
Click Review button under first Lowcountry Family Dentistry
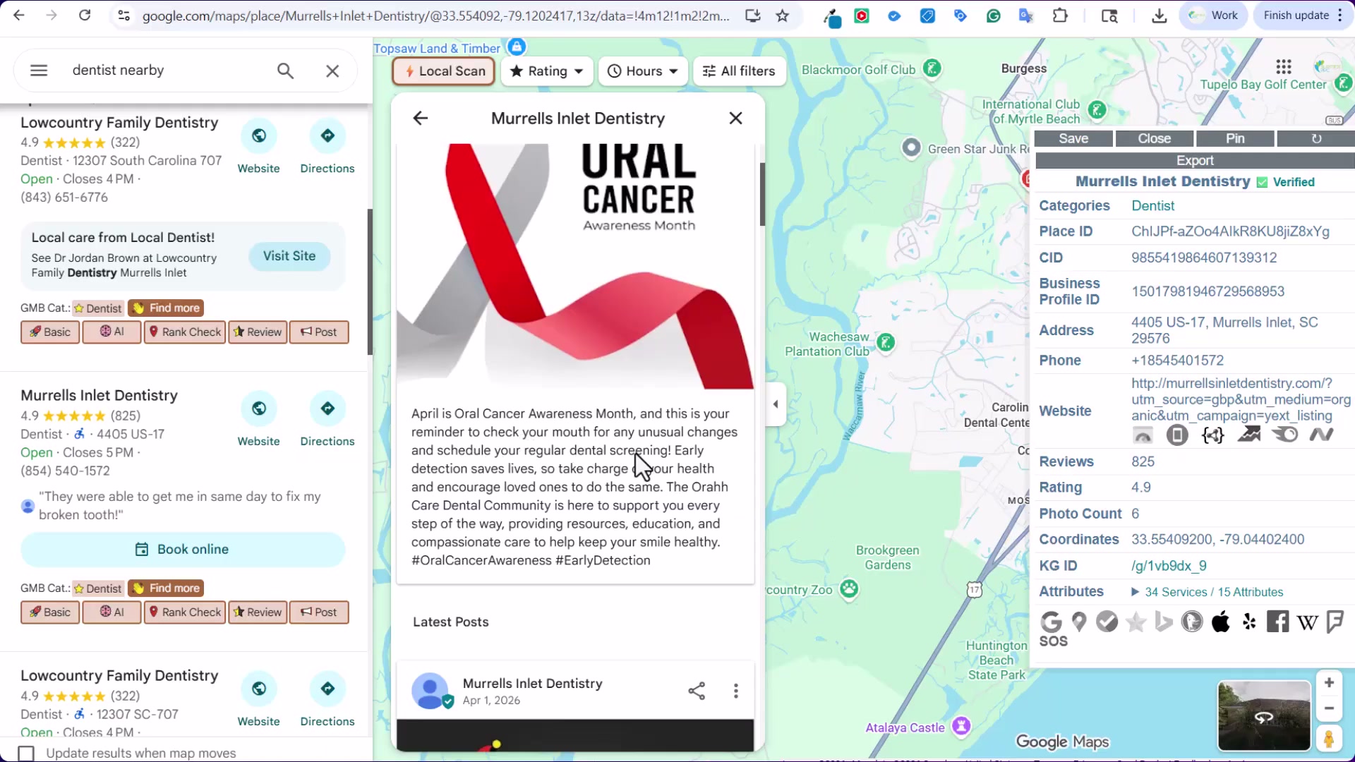[x=258, y=332]
